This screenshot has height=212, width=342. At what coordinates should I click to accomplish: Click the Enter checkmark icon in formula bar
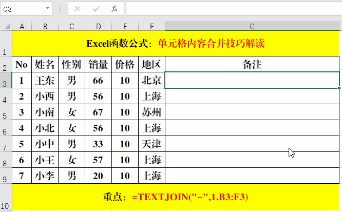(x=96, y=9)
